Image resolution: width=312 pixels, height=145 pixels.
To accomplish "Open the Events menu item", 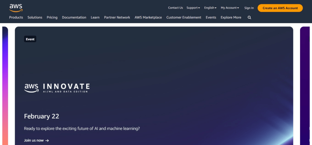I will pos(211,18).
